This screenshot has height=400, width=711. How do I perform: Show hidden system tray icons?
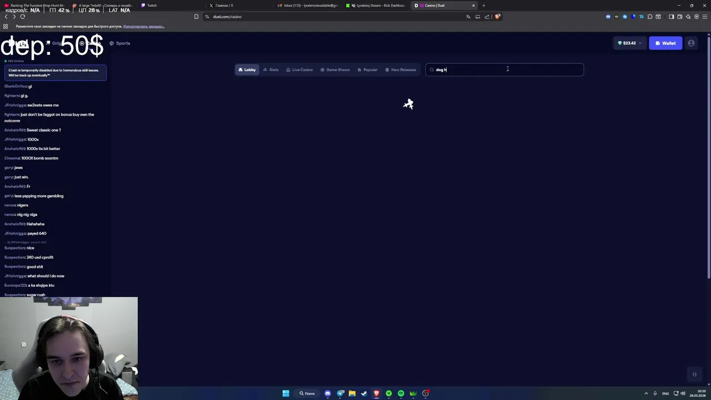[x=646, y=393]
